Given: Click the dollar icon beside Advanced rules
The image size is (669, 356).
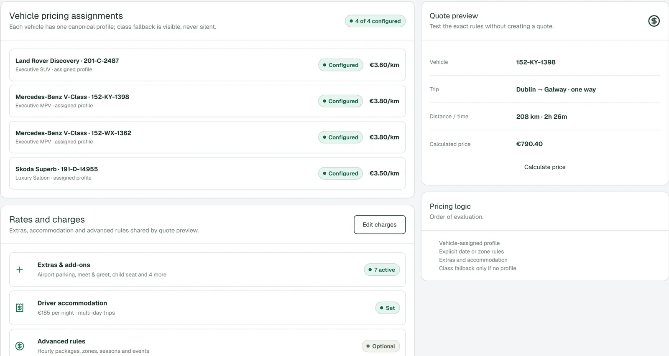Looking at the screenshot, I should 20,346.
